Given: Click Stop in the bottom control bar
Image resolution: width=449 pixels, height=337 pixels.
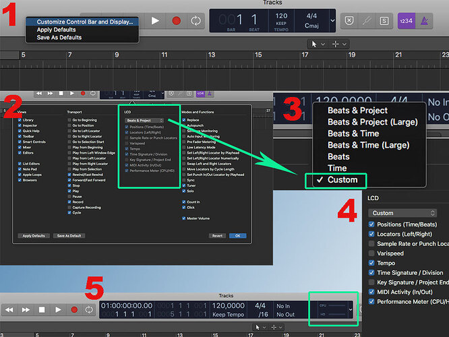Looking at the screenshot, I should coord(42,309).
